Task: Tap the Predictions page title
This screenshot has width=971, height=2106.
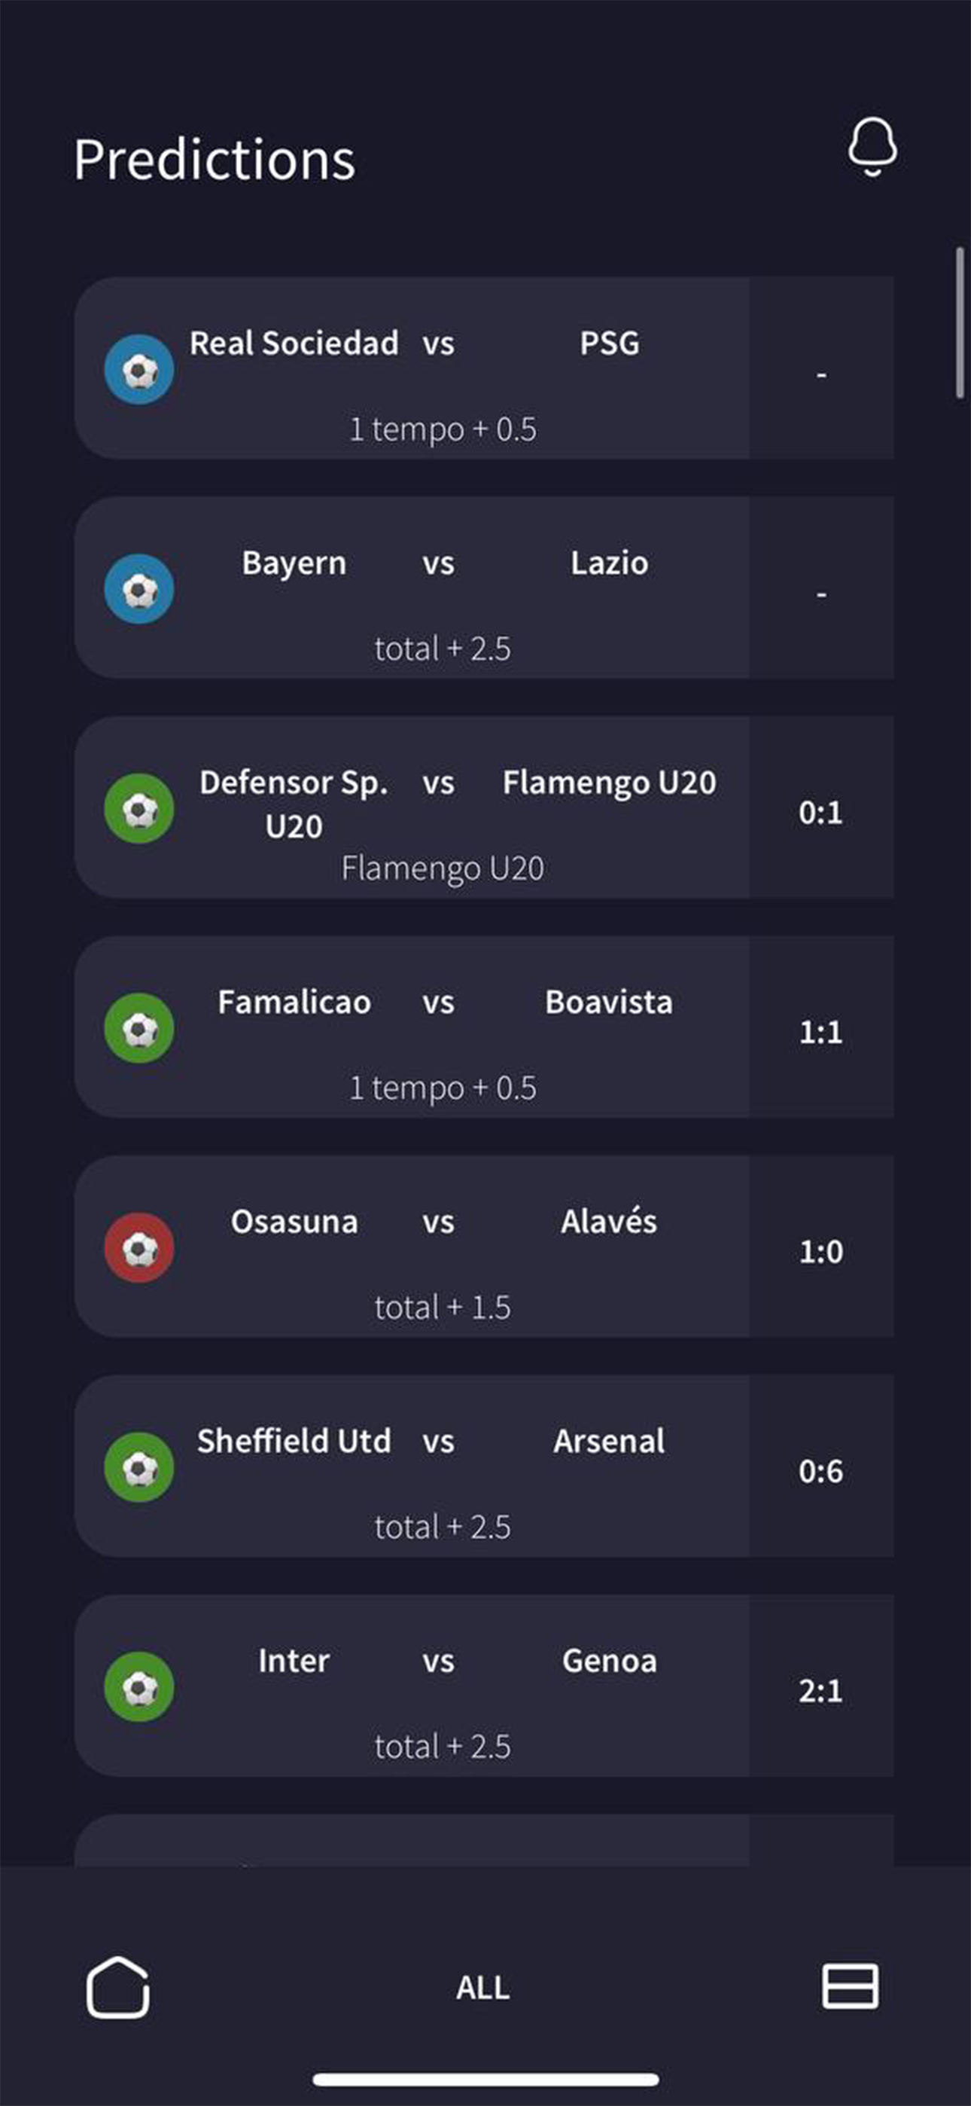Action: coord(215,159)
